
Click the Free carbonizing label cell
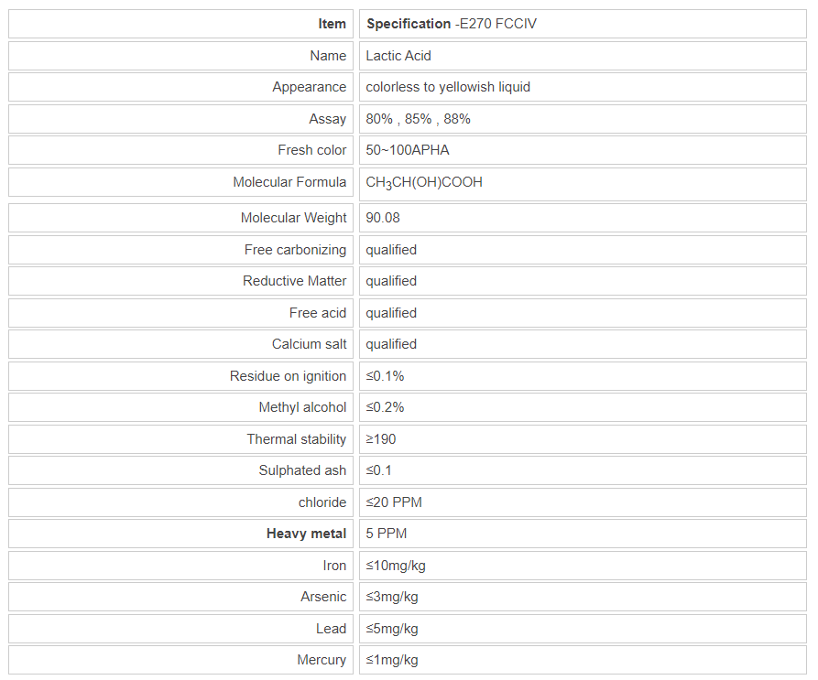pos(295,250)
